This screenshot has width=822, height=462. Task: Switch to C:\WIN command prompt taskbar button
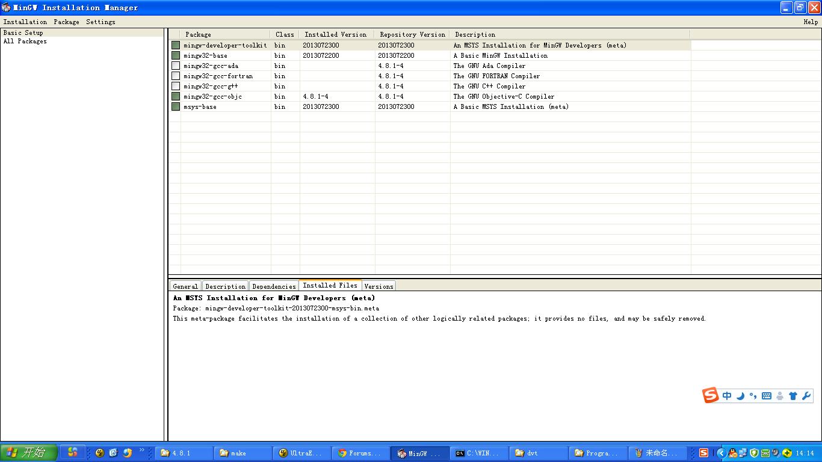pos(479,453)
